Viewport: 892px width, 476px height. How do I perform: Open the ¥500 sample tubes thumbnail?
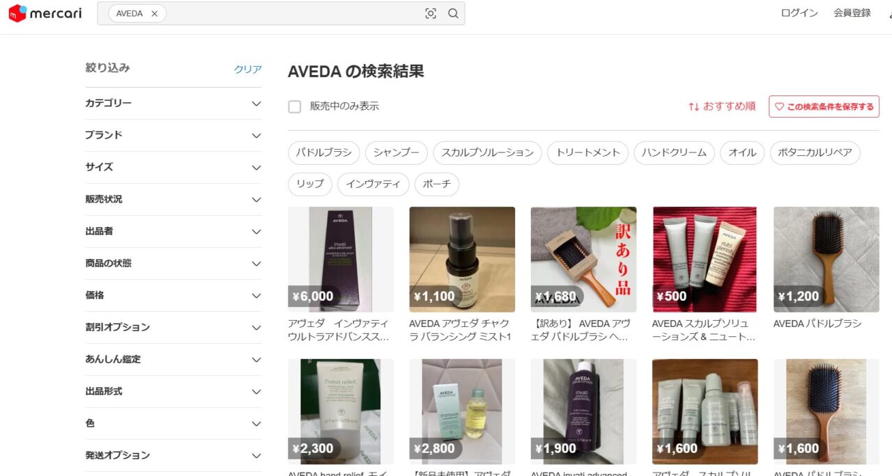pyautogui.click(x=705, y=260)
